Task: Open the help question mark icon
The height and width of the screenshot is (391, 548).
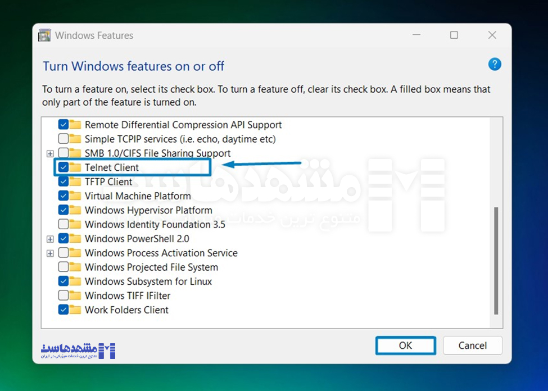Action: (495, 64)
